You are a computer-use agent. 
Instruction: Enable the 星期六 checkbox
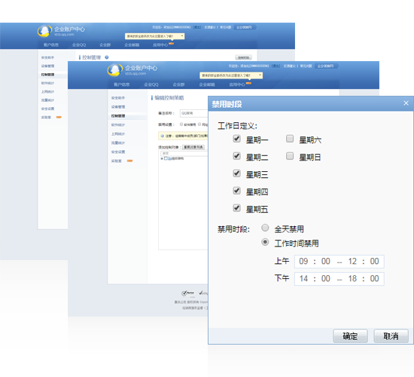[290, 139]
